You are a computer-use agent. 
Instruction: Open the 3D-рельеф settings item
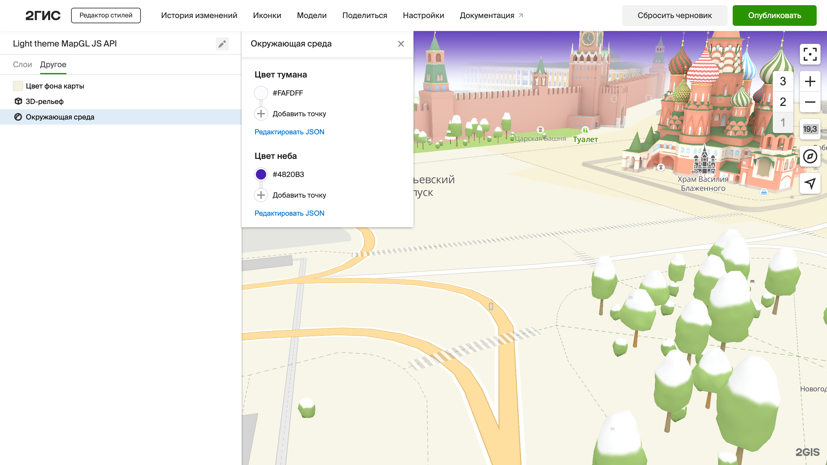45,101
